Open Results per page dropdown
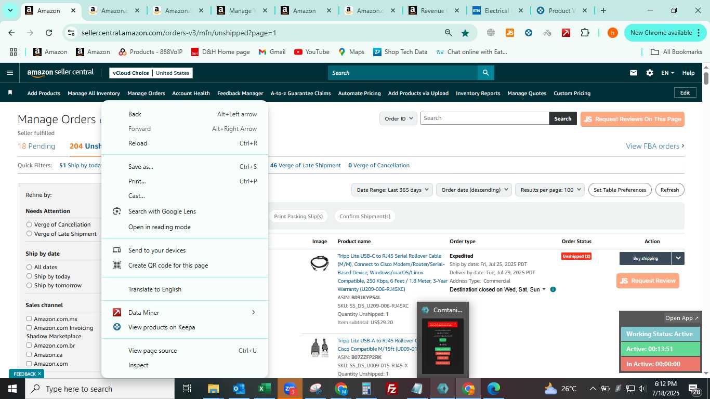The height and width of the screenshot is (399, 710). pos(550,190)
